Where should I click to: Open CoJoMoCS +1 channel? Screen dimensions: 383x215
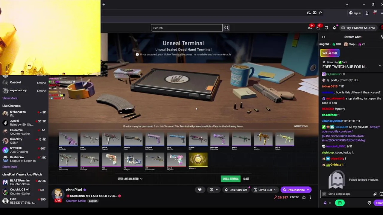tap(24, 191)
